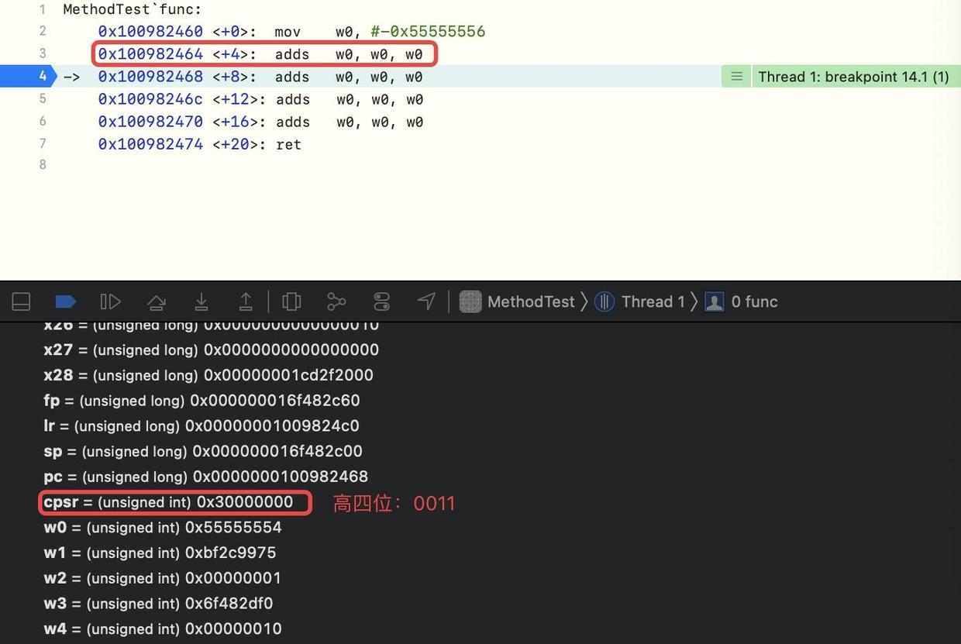Hide the debug area panel

[21, 301]
